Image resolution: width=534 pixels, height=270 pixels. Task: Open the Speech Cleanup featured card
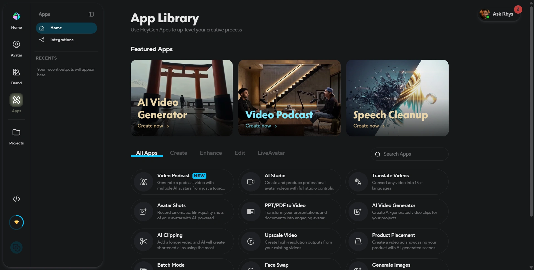click(x=397, y=98)
